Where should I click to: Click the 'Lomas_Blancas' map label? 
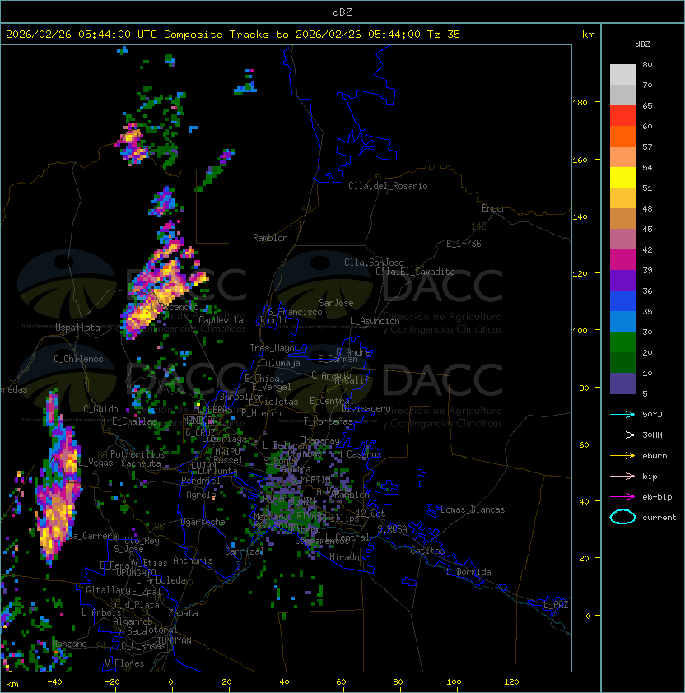tap(473, 509)
